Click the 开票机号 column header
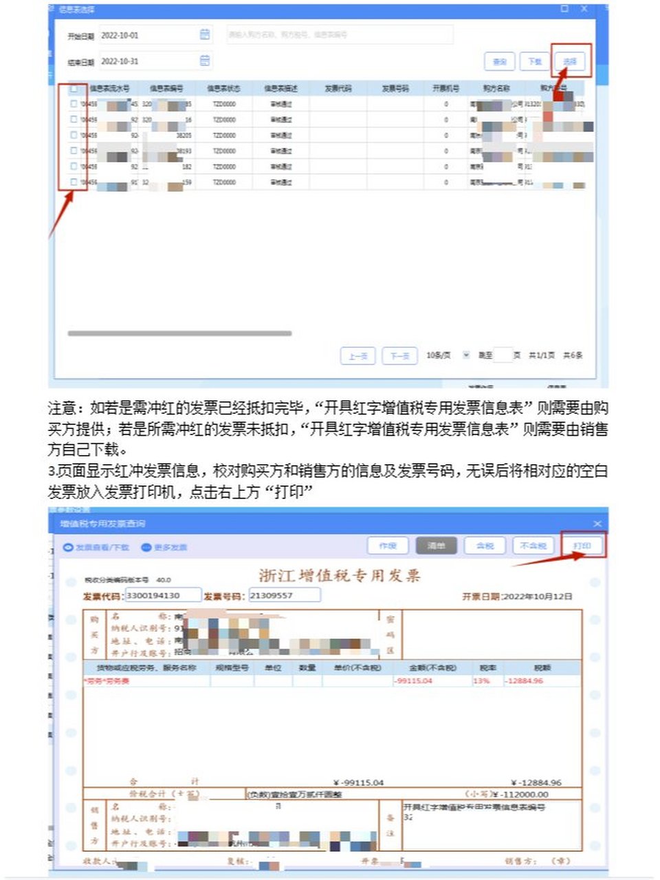Viewport: 660px width, 880px height. 446,89
